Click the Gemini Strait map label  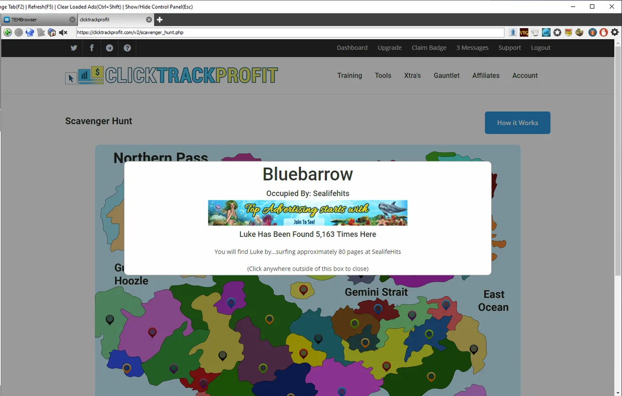tap(377, 292)
